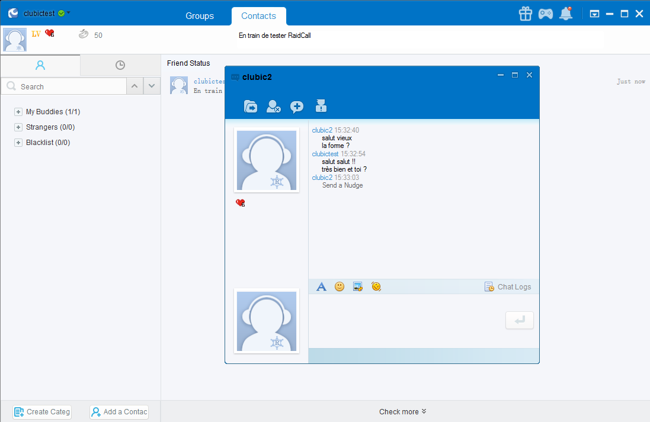
Task: Select the recent history clock tab
Action: pos(120,65)
